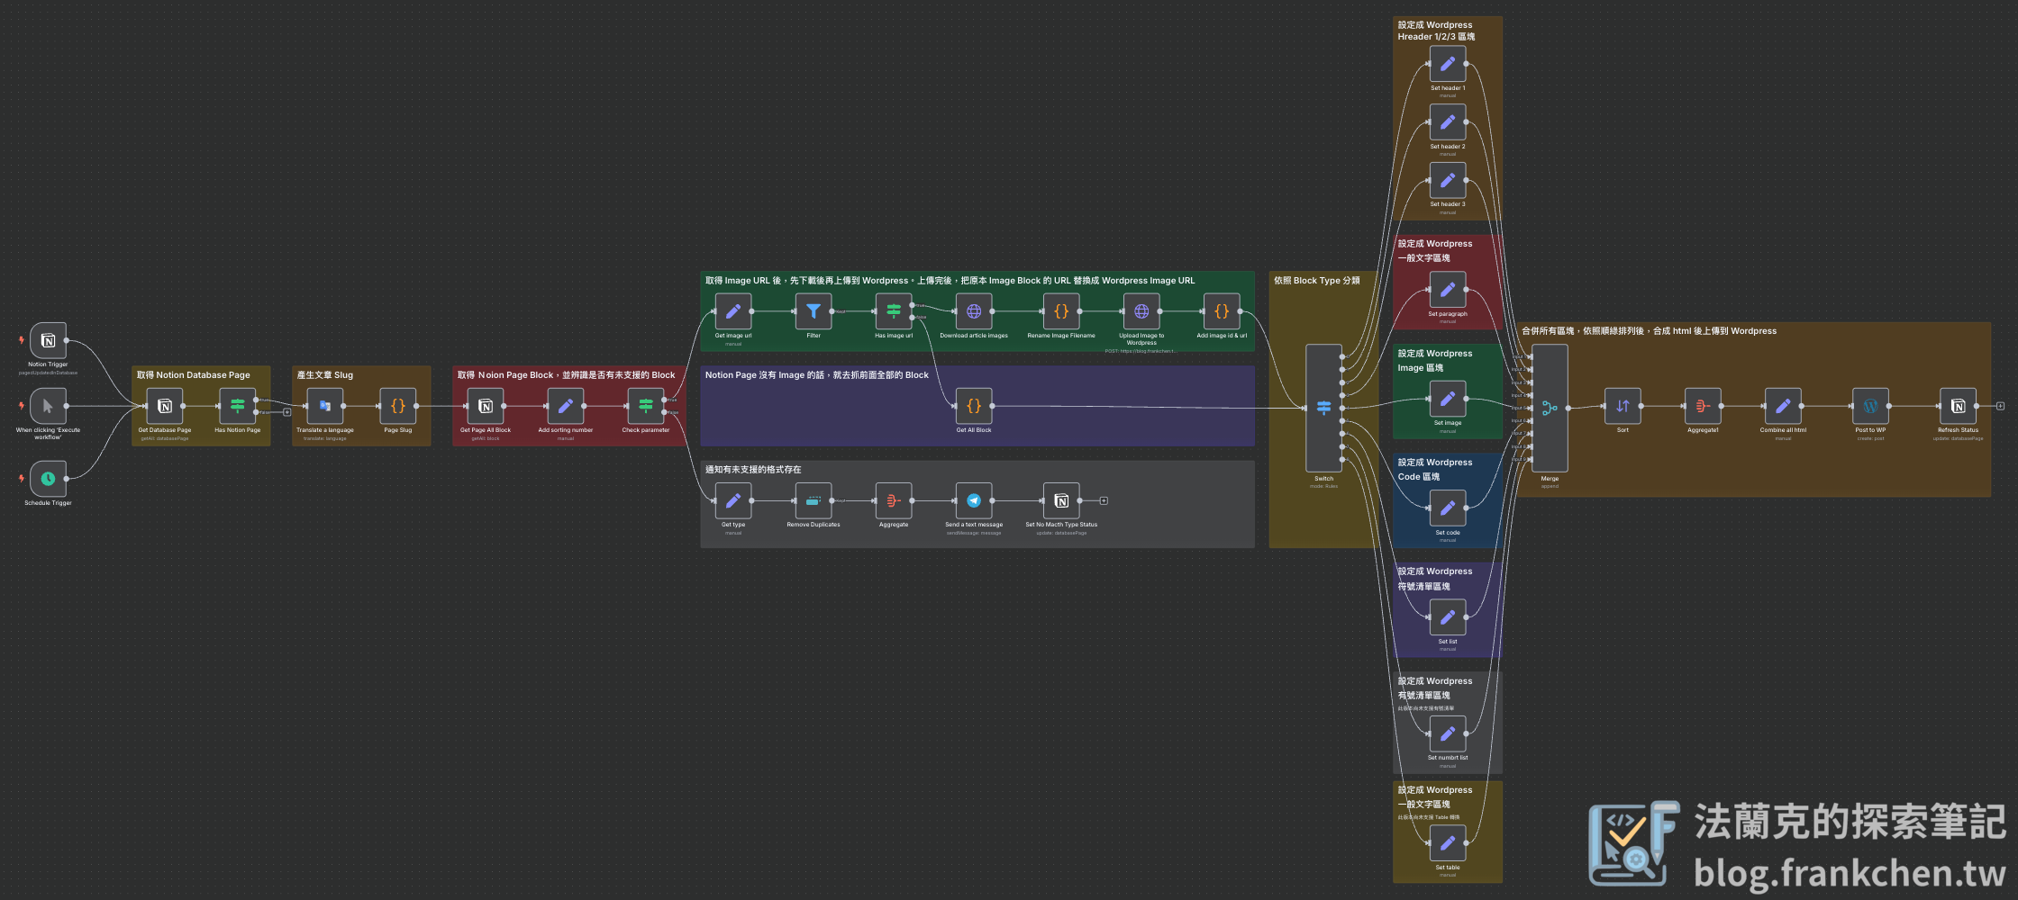The height and width of the screenshot is (900, 2018).
Task: Select the Has Notion Page condition node
Action: click(x=238, y=406)
